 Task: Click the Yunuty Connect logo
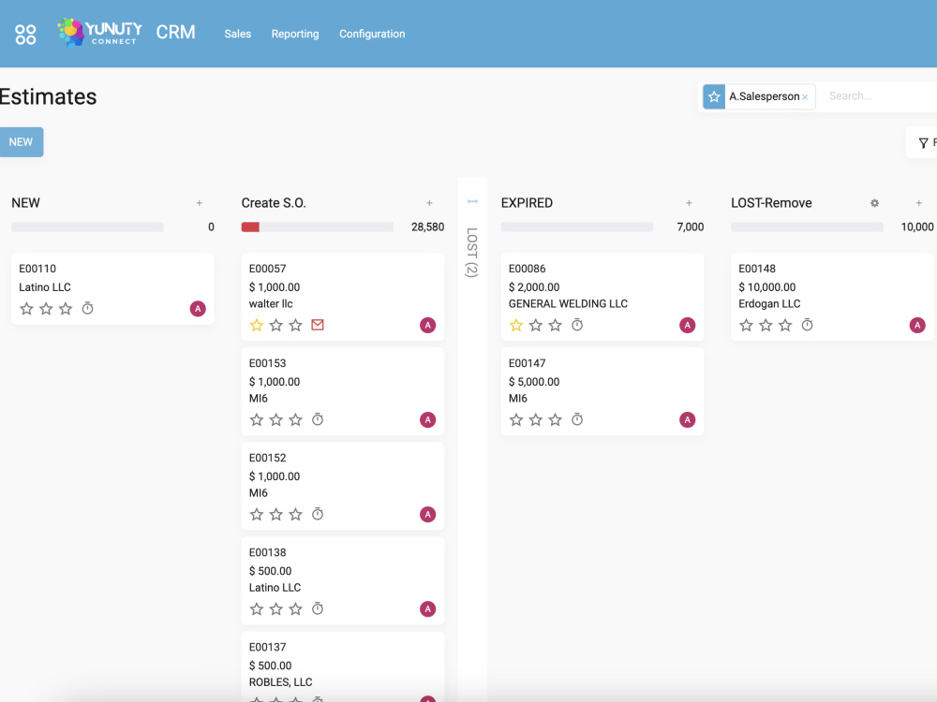click(x=100, y=32)
